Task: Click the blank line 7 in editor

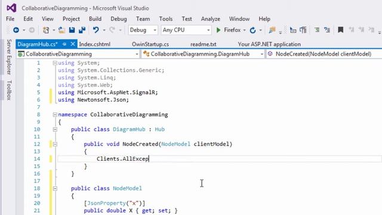Action: pyautogui.click(x=219, y=107)
